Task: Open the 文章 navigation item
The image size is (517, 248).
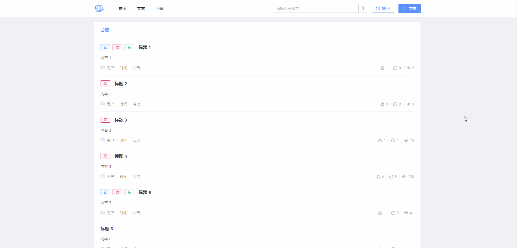Action: click(x=141, y=8)
